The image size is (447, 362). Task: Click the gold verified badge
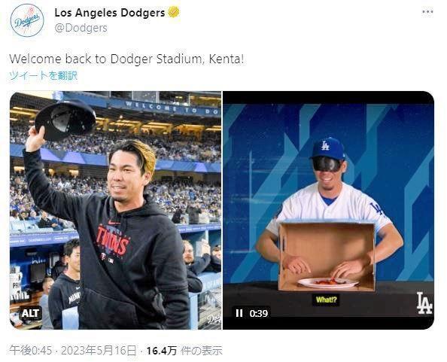click(173, 12)
